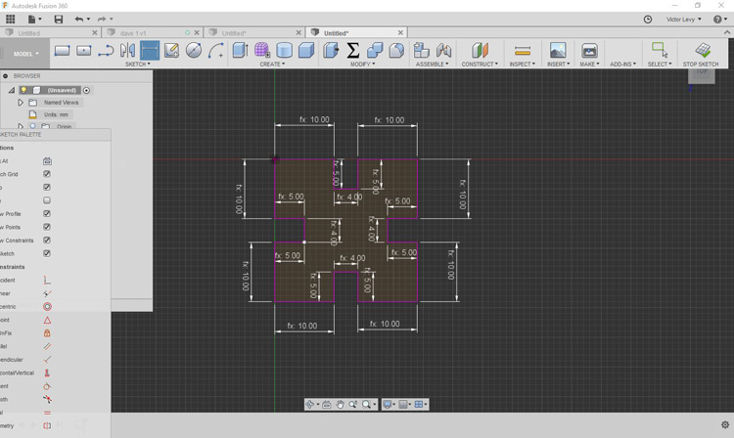Click the job status clock icon

tap(648, 20)
